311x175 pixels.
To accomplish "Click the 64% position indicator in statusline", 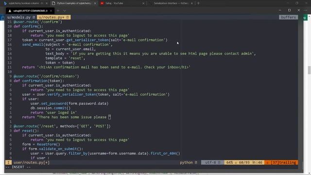I will coord(229,162).
